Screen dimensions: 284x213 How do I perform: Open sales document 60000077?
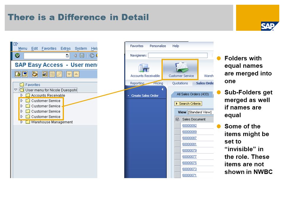point(189,156)
